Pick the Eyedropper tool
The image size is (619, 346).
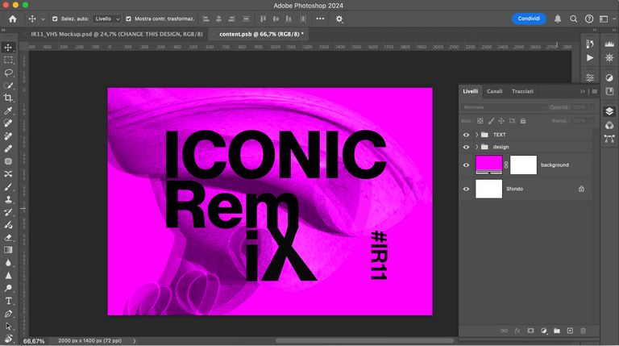pyautogui.click(x=8, y=110)
